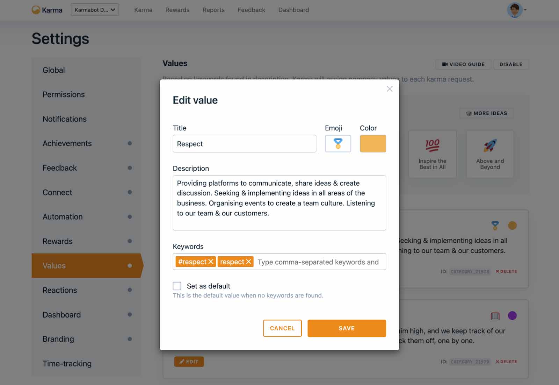Click into the Title input field
The width and height of the screenshot is (559, 385).
tap(244, 144)
